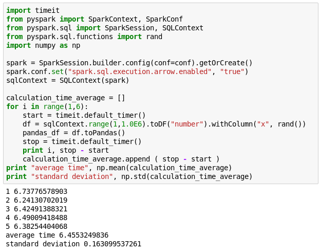Click the SQLContext(spark) assignment line
This screenshot has width=320, height=252.
tap(68, 80)
